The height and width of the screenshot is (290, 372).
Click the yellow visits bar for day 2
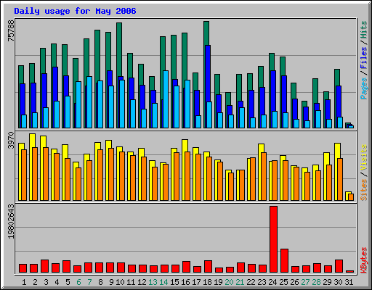click(x=33, y=141)
